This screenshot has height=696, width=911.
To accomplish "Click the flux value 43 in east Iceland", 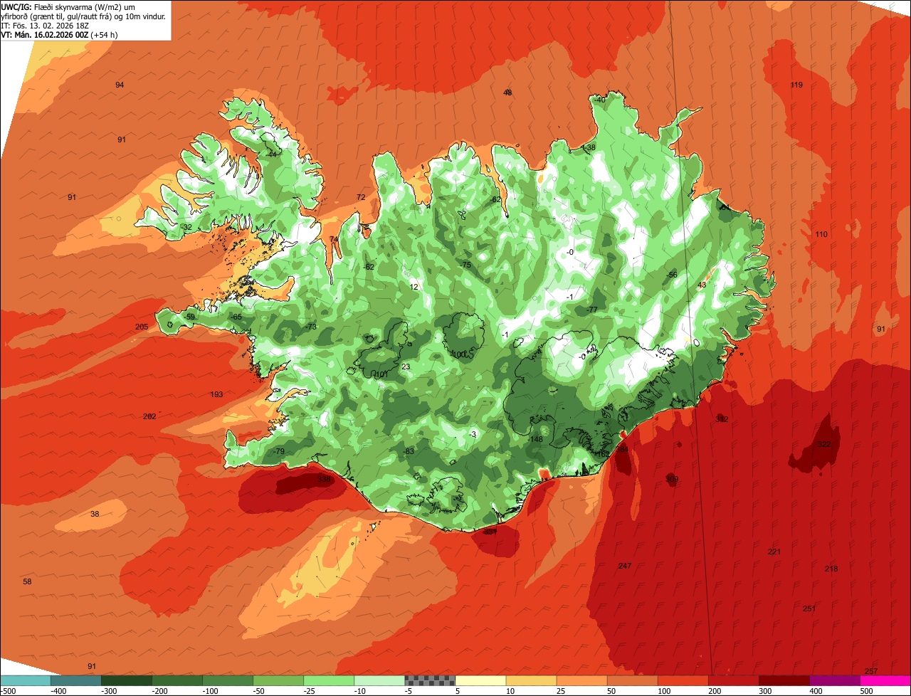I will (702, 285).
